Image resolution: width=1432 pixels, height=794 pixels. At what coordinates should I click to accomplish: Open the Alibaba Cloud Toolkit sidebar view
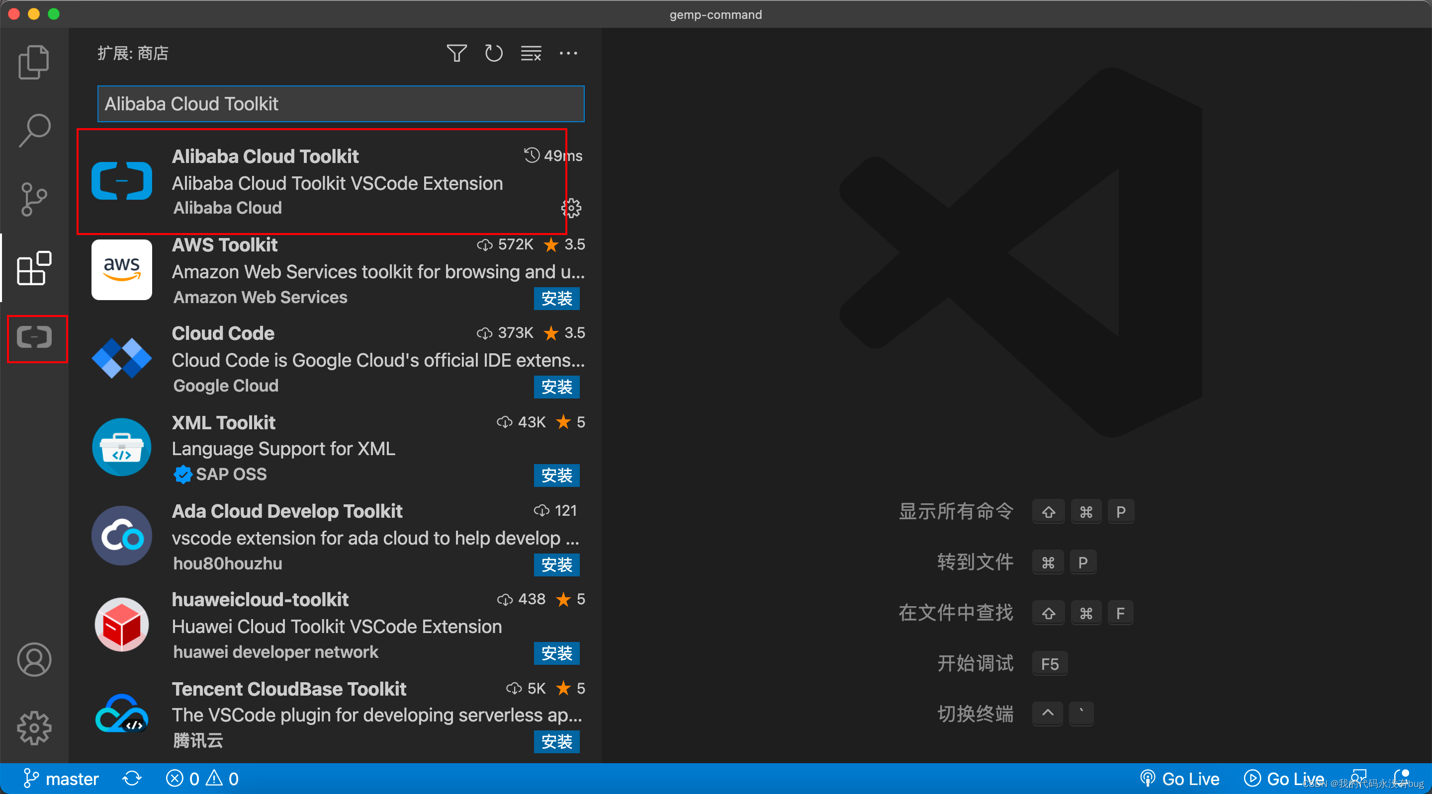coord(34,337)
